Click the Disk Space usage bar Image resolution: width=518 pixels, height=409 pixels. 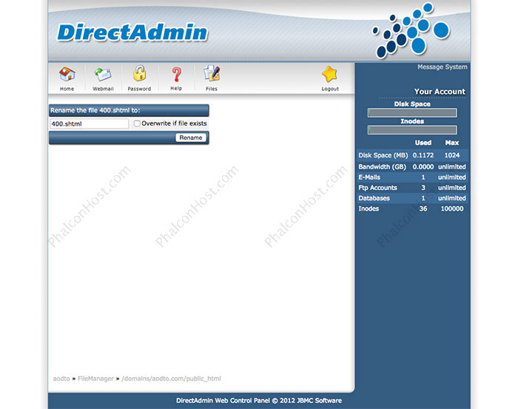(x=412, y=113)
